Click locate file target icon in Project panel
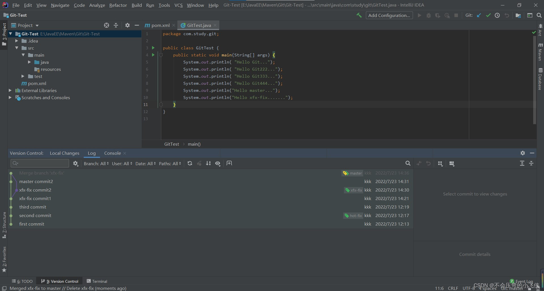The height and width of the screenshot is (291, 544). click(x=107, y=25)
